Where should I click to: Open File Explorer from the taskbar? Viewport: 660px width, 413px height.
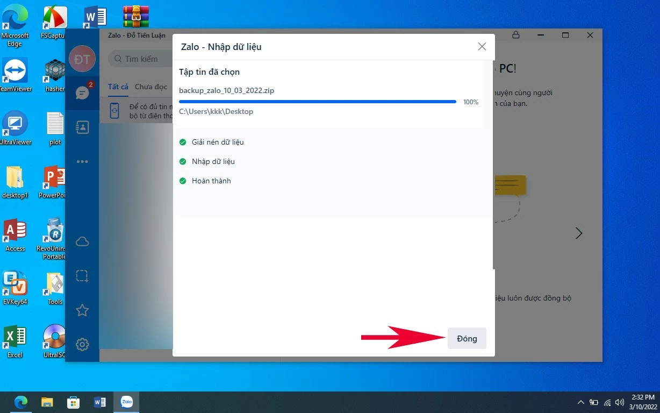[x=47, y=402]
